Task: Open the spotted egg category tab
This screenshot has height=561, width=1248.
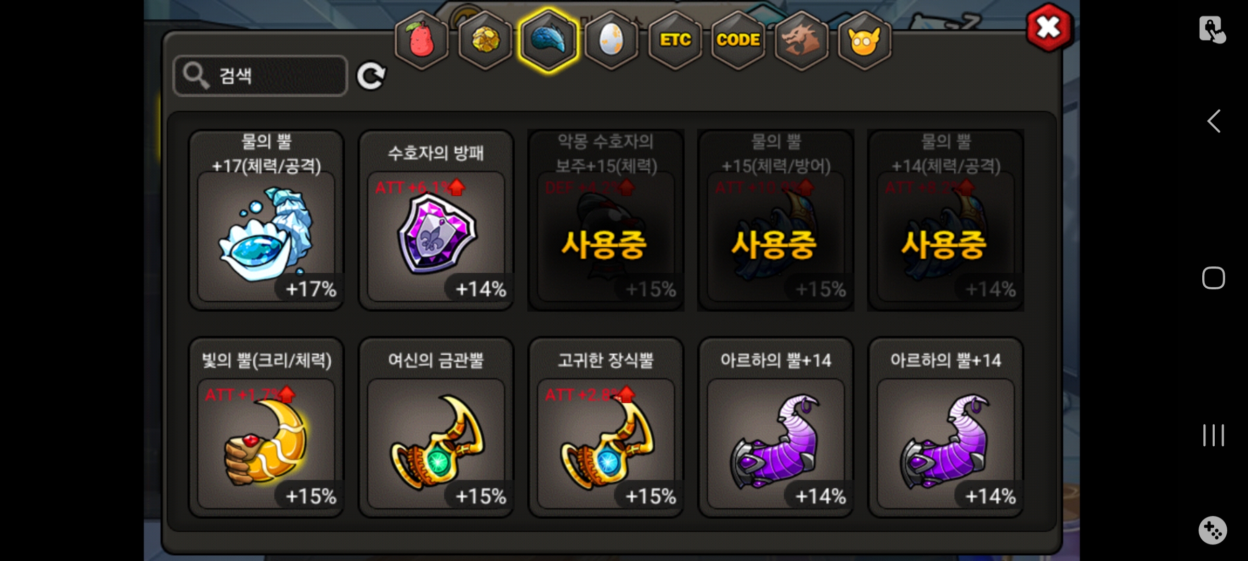Action: pyautogui.click(x=612, y=40)
